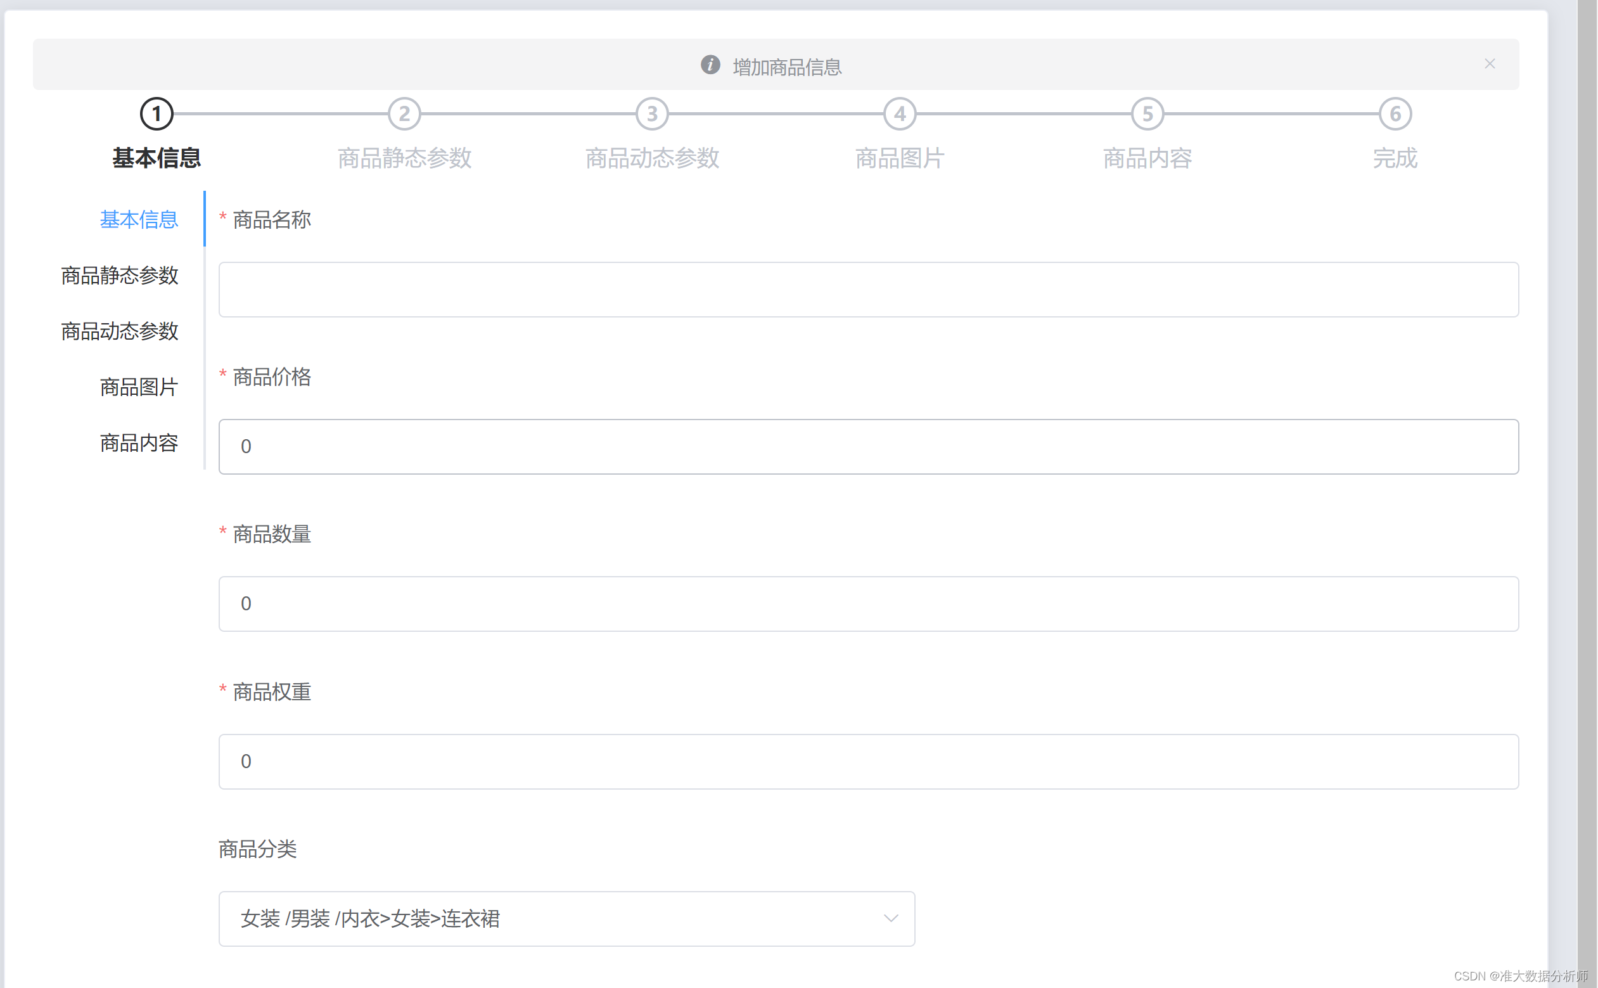
Task: Click the 增加商品信息 banner title
Action: click(787, 67)
